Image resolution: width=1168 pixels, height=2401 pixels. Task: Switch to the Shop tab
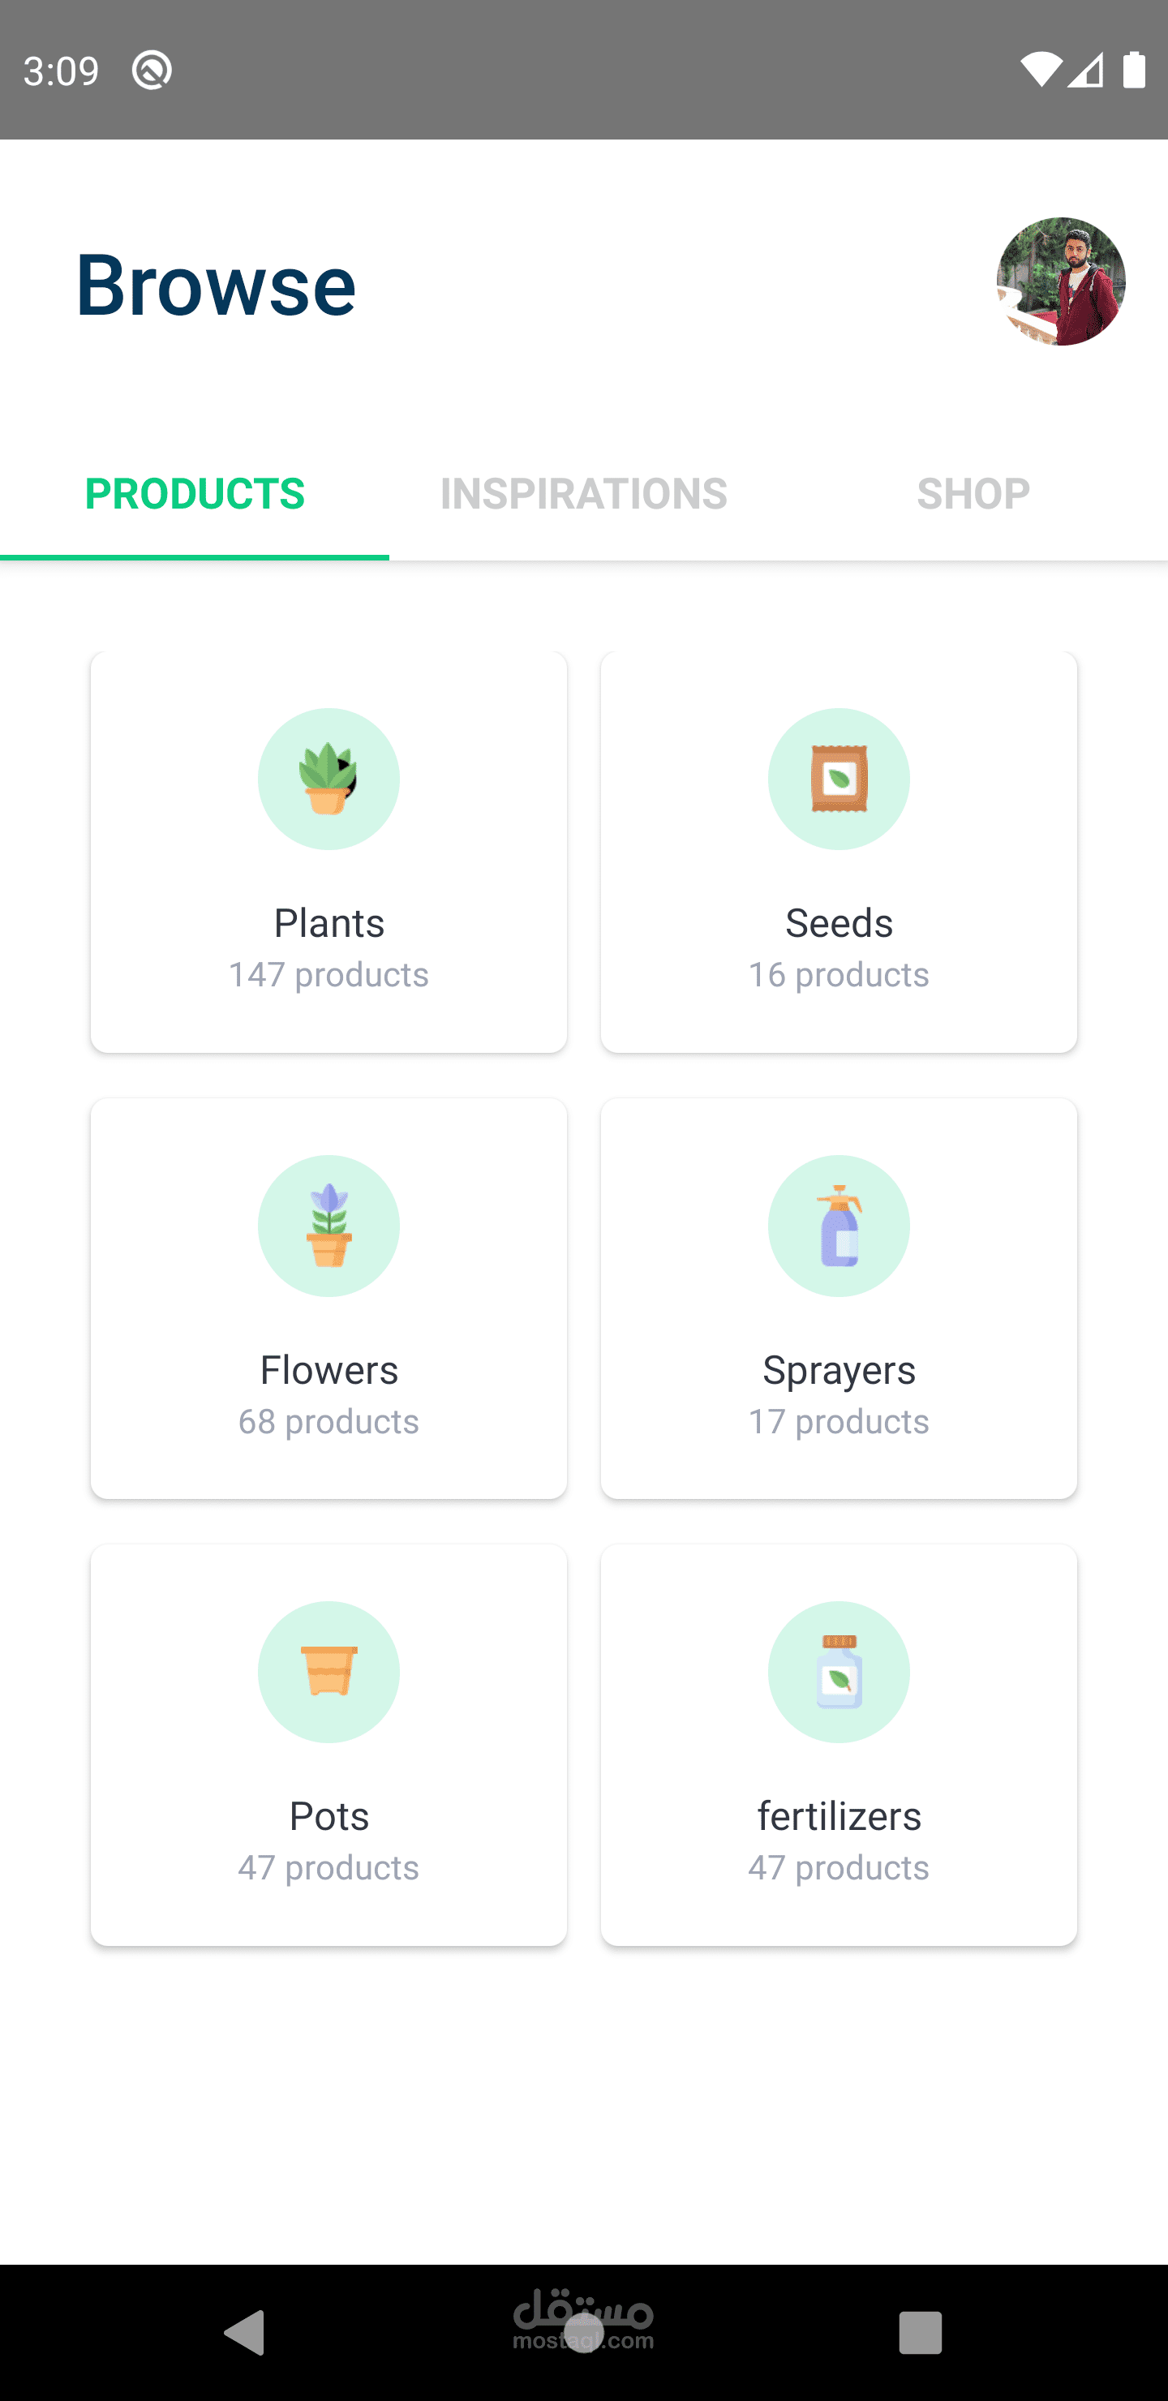pos(973,494)
